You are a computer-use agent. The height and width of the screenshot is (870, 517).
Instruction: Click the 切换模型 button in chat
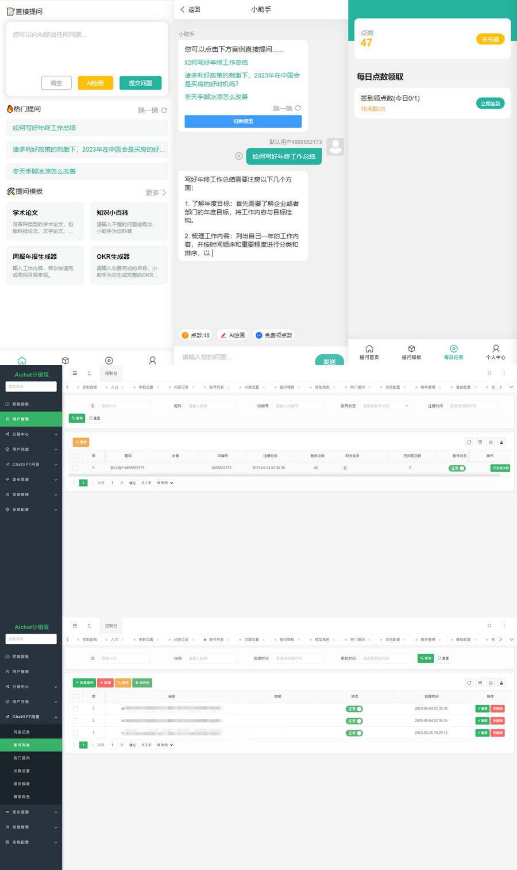pos(242,121)
